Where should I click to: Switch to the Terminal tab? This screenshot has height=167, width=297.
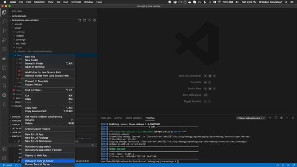[150, 118]
